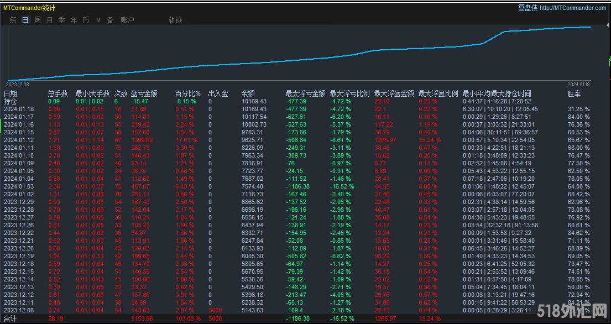611x324 pixels.
Task: Click the M tab button
Action: [98, 20]
